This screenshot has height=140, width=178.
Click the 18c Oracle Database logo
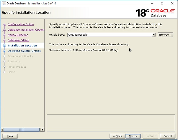point(155,13)
